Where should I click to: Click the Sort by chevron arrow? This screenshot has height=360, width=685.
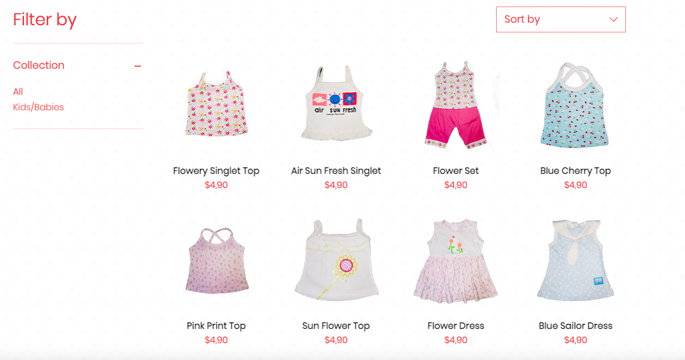coord(614,19)
